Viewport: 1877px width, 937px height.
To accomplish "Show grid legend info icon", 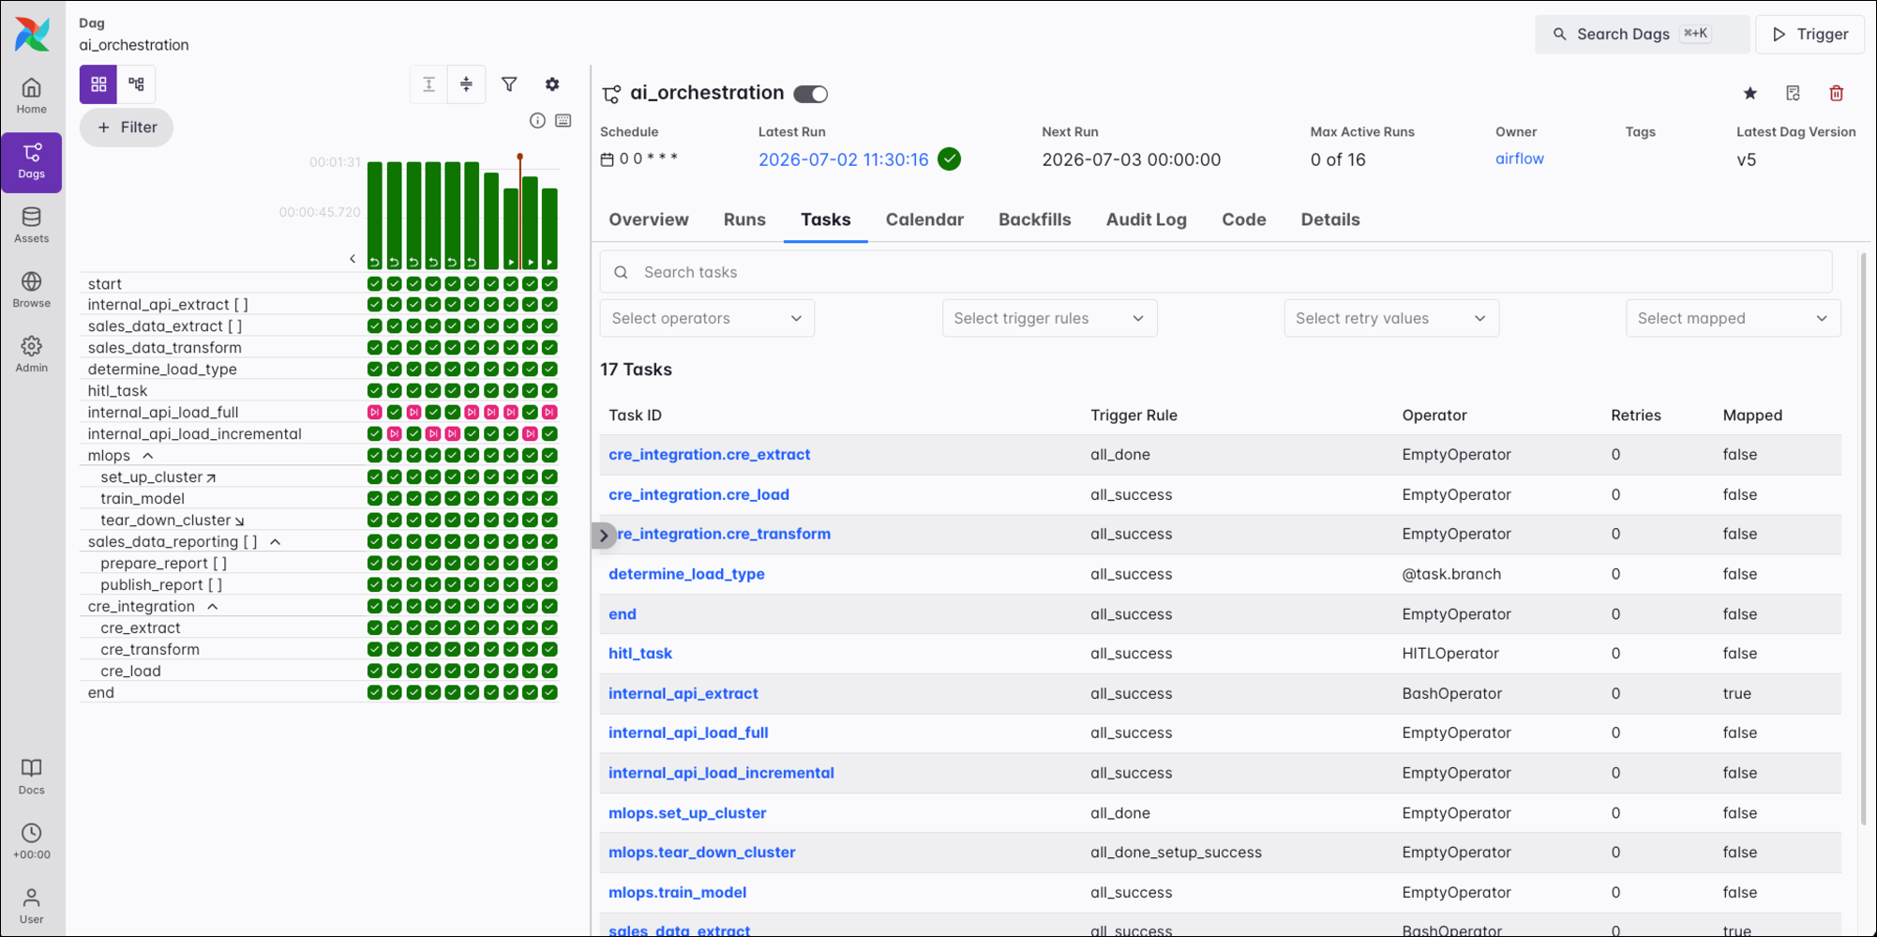I will [537, 120].
